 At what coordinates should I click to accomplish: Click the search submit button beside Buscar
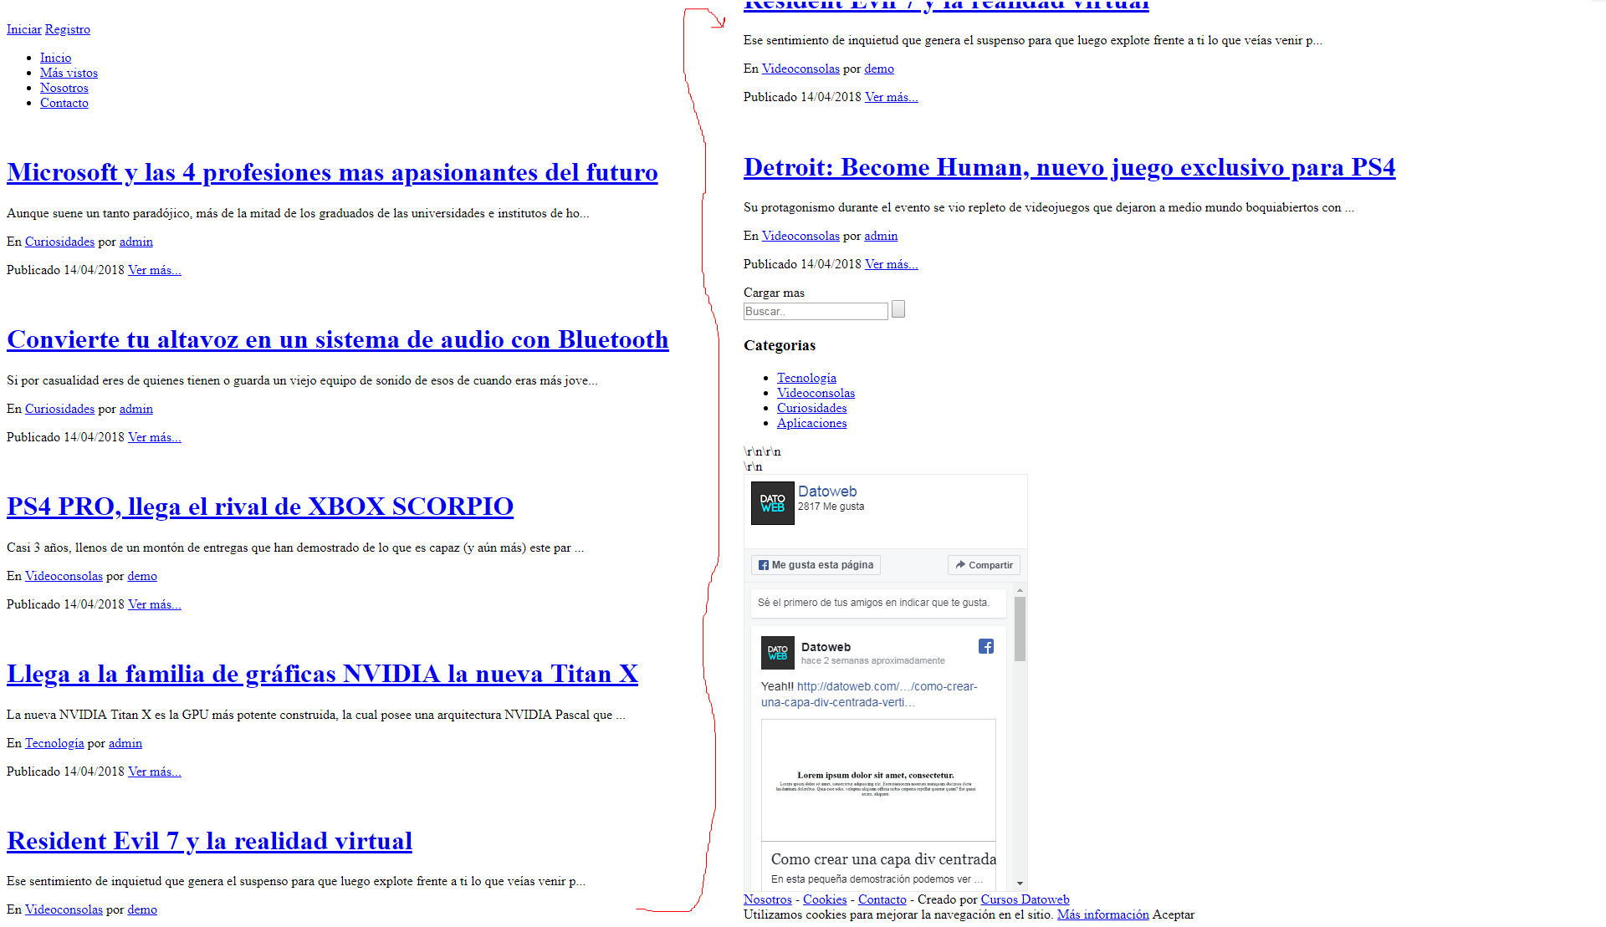pyautogui.click(x=898, y=309)
